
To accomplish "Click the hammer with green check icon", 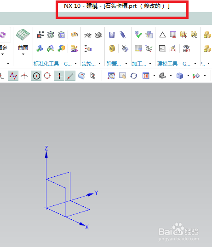I will click(x=51, y=48).
